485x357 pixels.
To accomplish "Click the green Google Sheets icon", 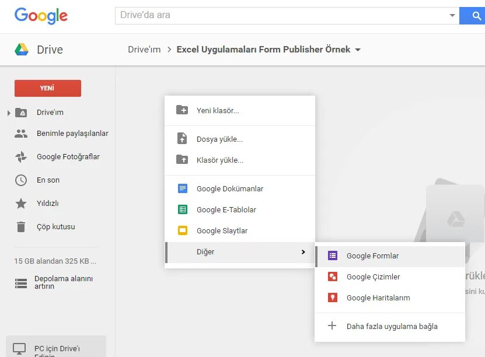I will [183, 209].
